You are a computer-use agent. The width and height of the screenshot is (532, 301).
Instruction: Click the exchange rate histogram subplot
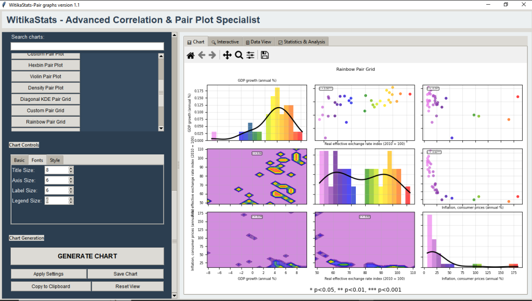365,176
